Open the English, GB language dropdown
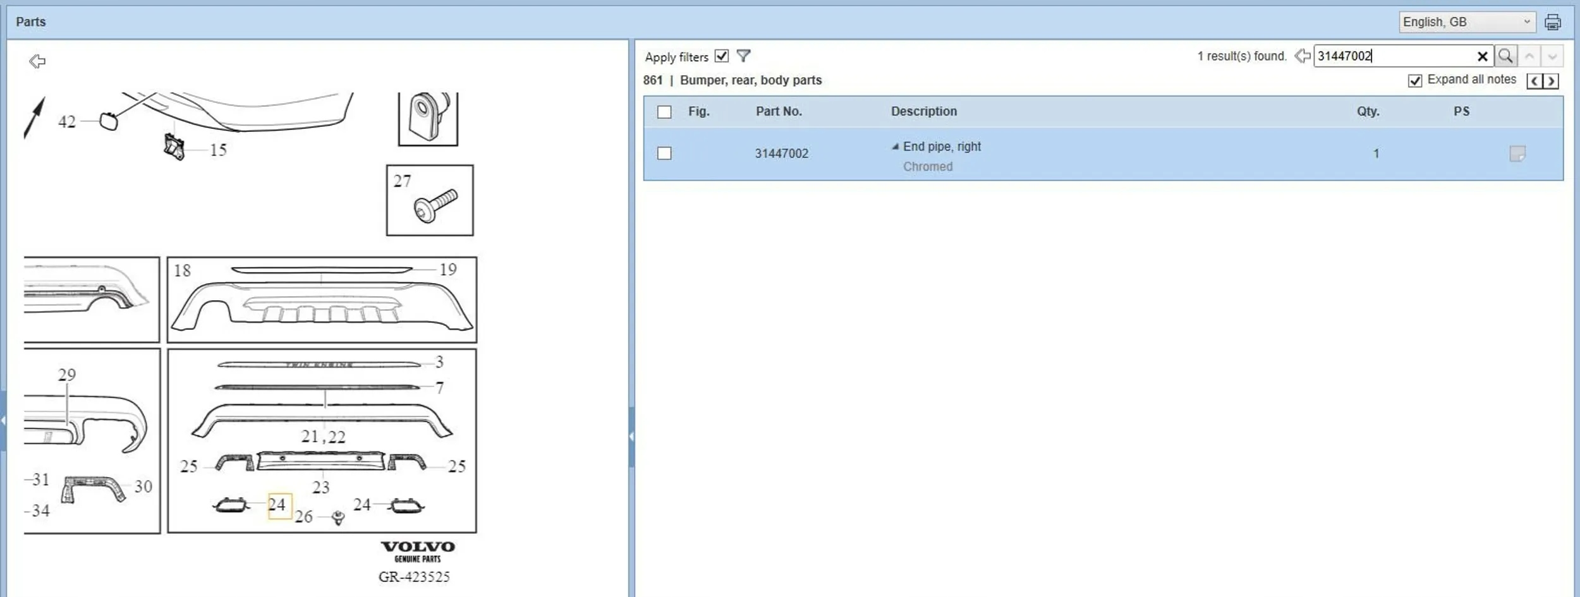Screen dimensions: 1580x597 1467,22
